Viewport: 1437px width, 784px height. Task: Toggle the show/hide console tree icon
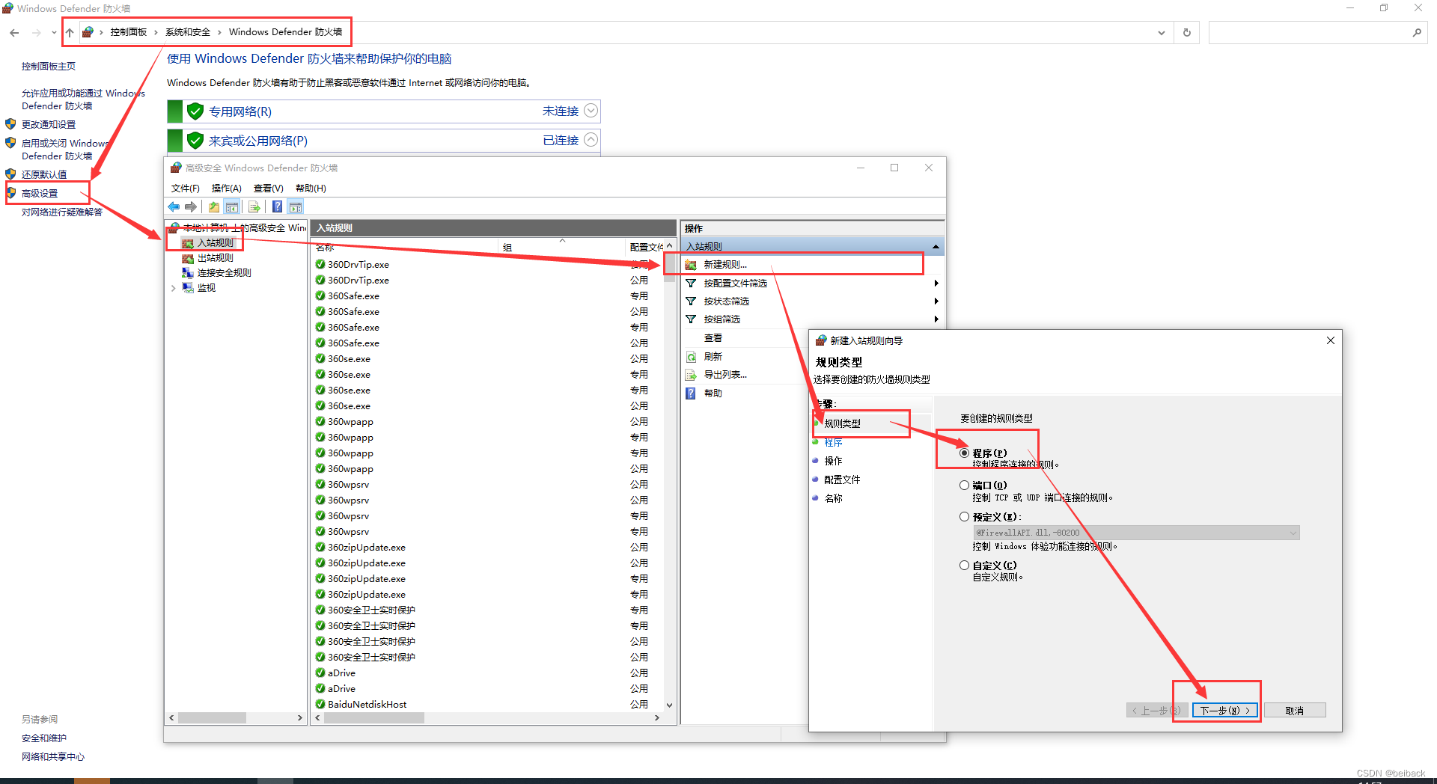point(232,207)
